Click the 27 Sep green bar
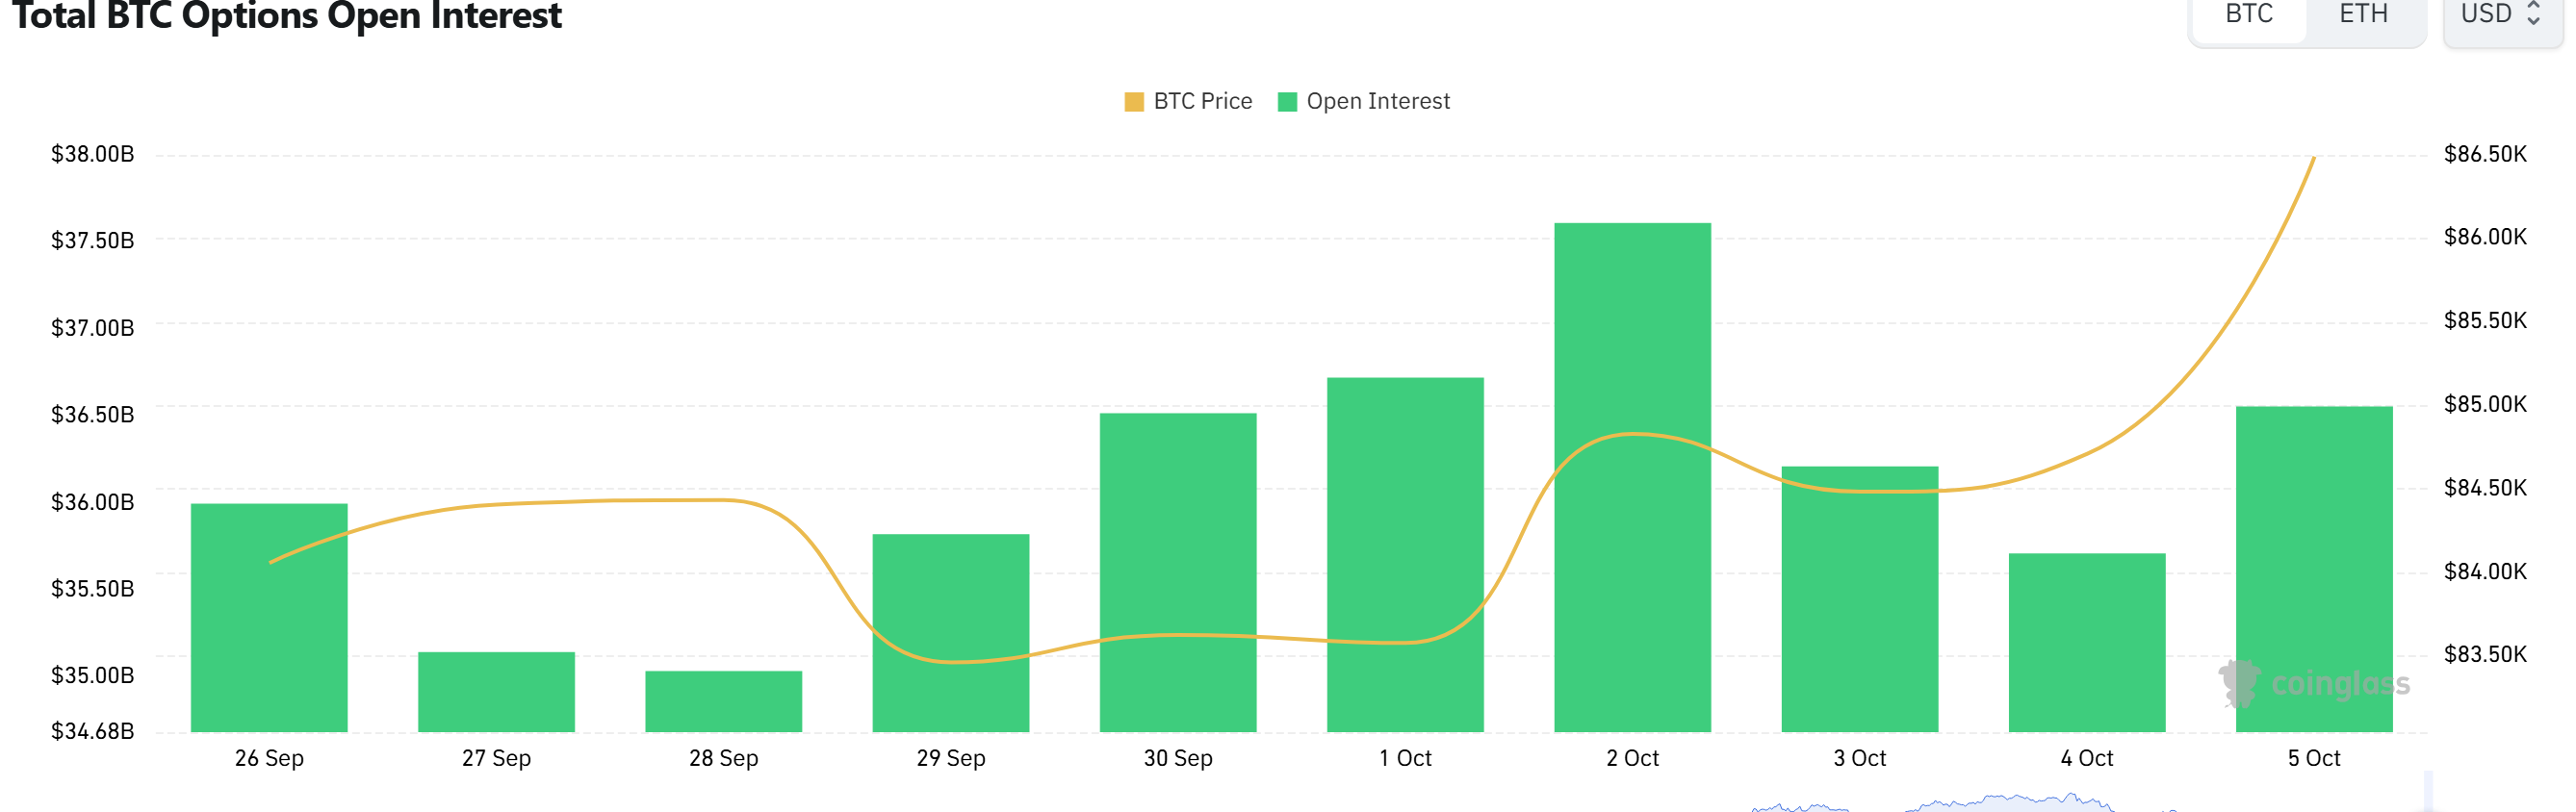Viewport: 2576px width, 812px height. tap(496, 692)
